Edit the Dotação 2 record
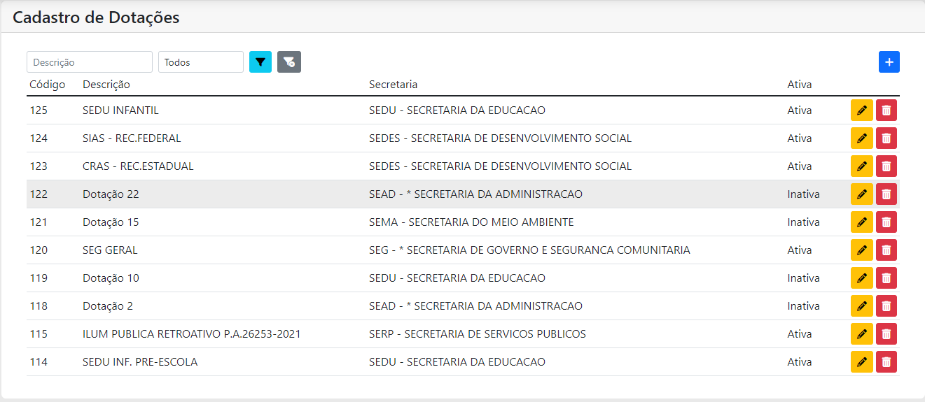Screen dimensions: 925x402 (x=862, y=306)
